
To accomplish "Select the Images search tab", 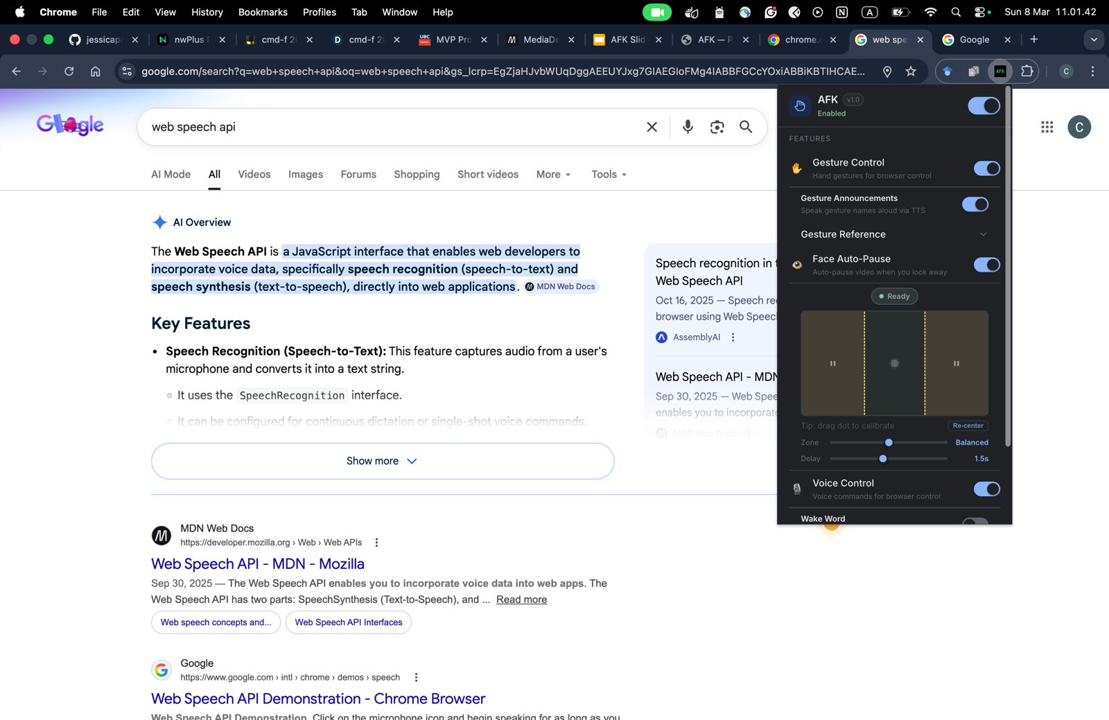I will [306, 175].
